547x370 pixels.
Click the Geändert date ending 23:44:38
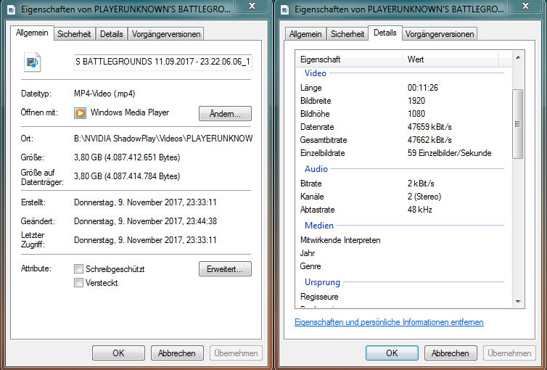[146, 221]
